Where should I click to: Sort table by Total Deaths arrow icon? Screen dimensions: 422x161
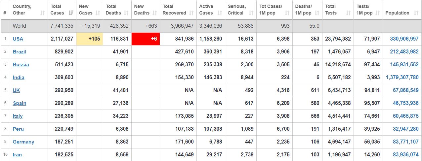pos(126,13)
